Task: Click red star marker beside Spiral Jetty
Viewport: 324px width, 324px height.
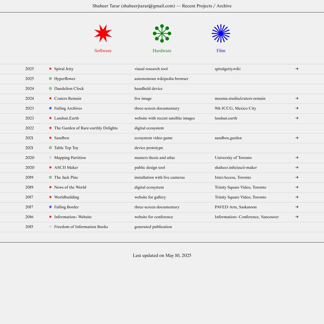Action: pyautogui.click(x=50, y=69)
